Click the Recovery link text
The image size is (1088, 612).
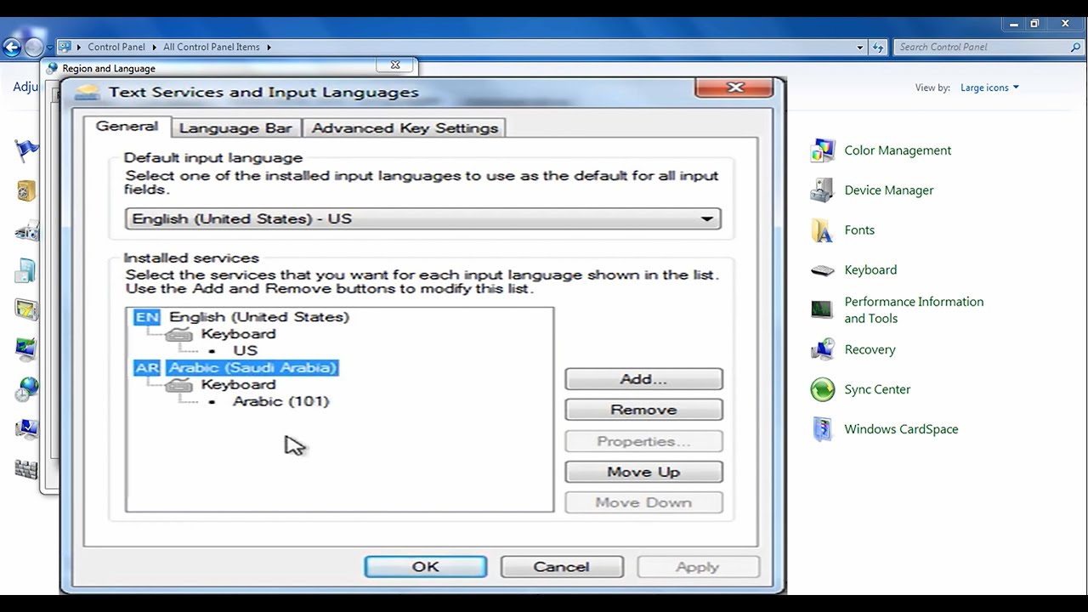(870, 350)
